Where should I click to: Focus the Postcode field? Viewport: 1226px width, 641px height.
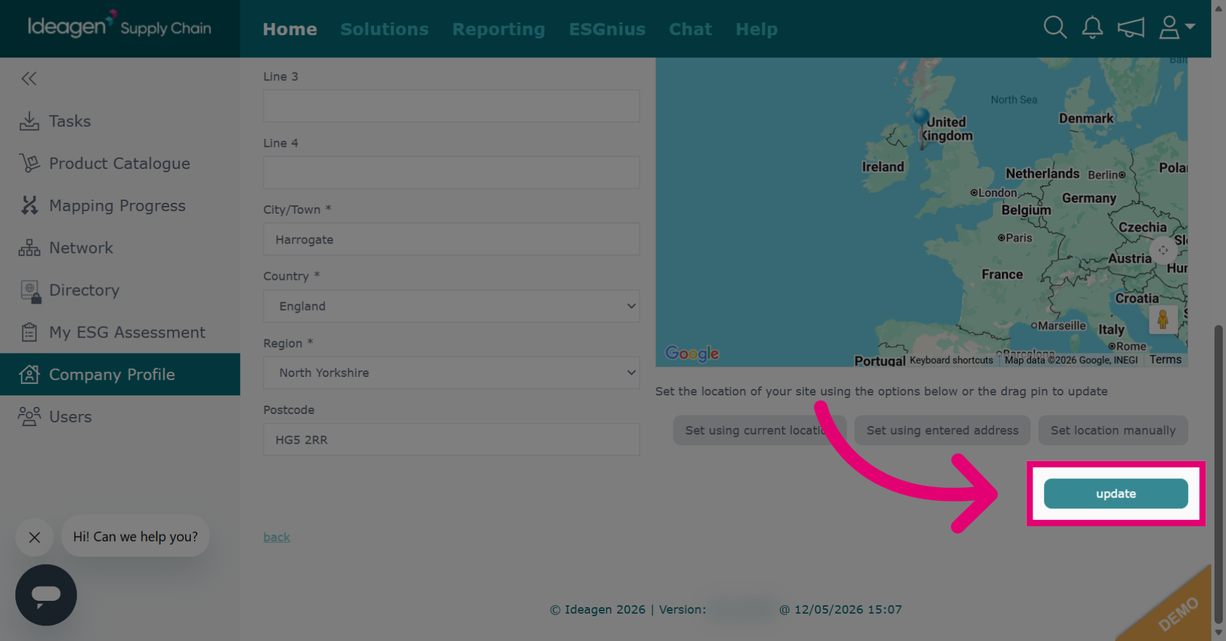[x=451, y=439]
